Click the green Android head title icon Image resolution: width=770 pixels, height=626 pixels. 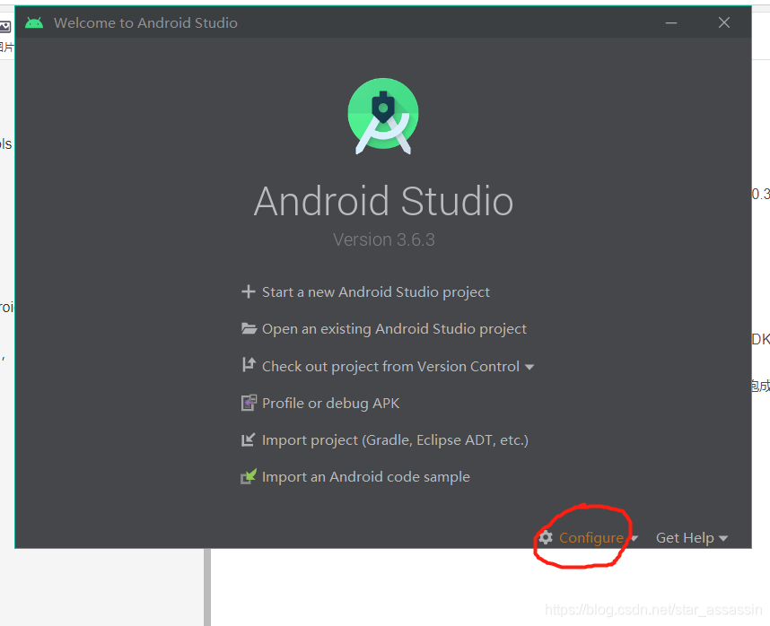(34, 22)
